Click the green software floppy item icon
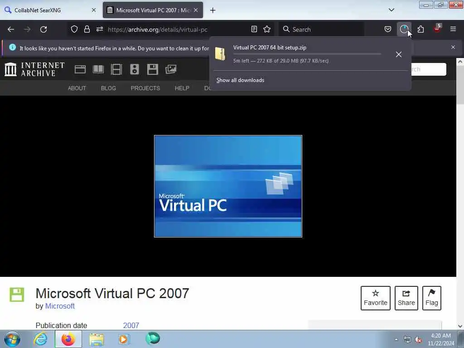The height and width of the screenshot is (348, 464). click(17, 295)
